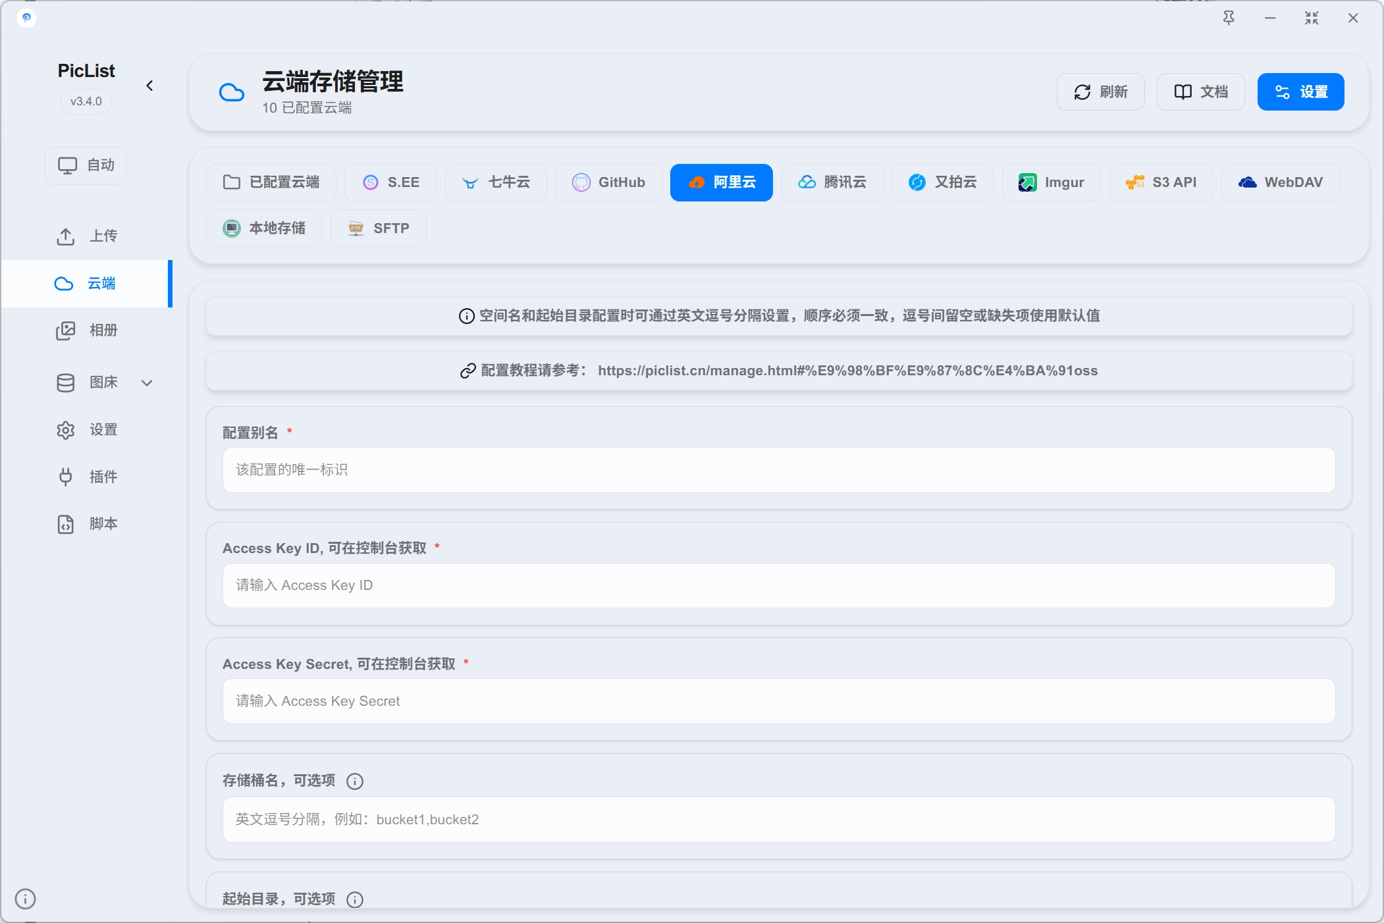Click the PicList title text in sidebar

(86, 70)
